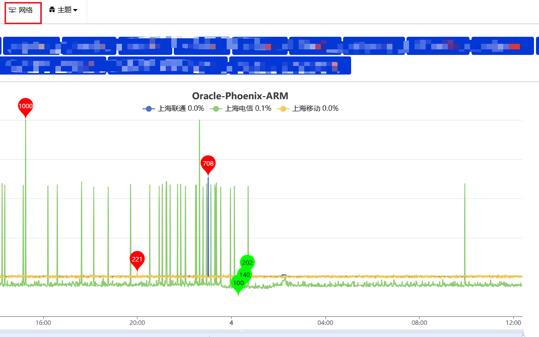Click the red 1000 peak marker pin
The height and width of the screenshot is (337, 539).
click(x=26, y=106)
